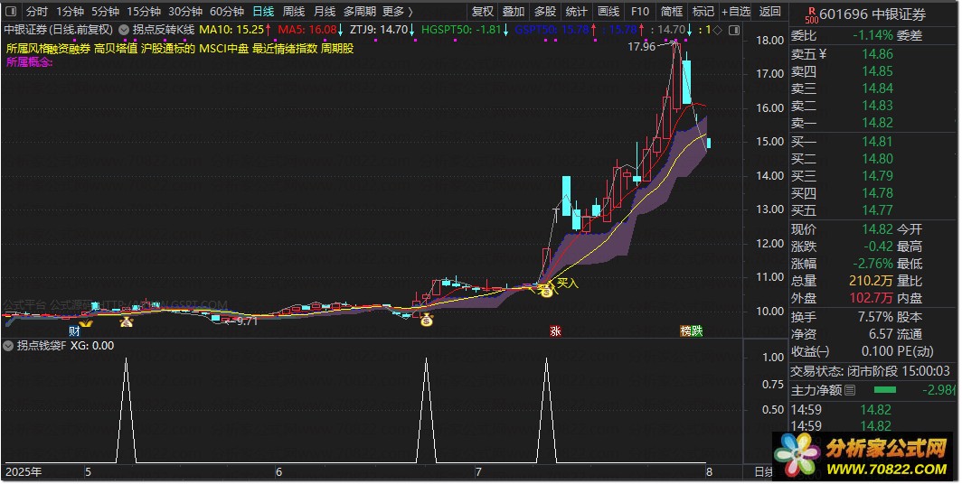Open the 多周期 multi-period view
962x484 pixels.
coord(360,12)
